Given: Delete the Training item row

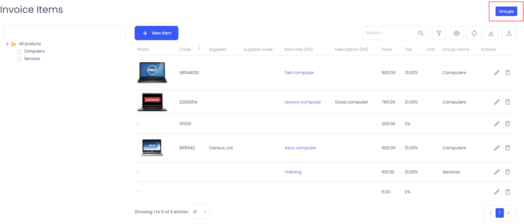Looking at the screenshot, I should click(508, 172).
